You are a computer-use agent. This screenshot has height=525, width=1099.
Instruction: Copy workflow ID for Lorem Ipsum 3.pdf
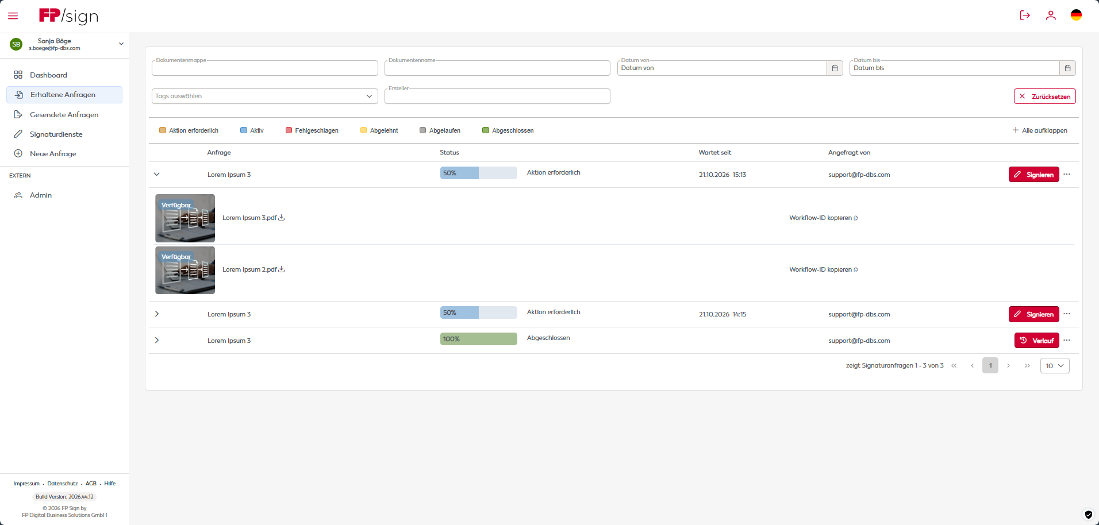[856, 218]
